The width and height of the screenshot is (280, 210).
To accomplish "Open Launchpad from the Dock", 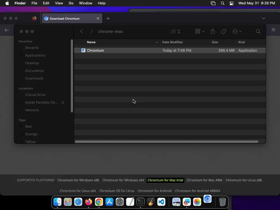I will (68, 202).
